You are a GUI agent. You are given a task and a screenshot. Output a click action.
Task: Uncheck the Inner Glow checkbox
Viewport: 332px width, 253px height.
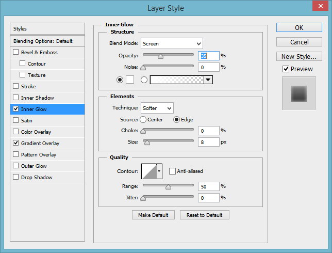point(15,109)
